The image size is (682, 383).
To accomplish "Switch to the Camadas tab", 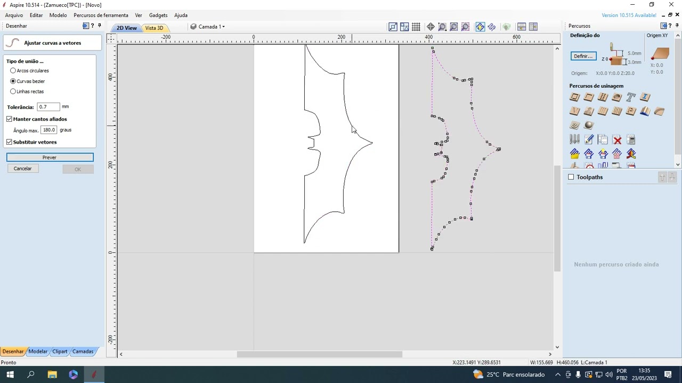I will pos(83,352).
